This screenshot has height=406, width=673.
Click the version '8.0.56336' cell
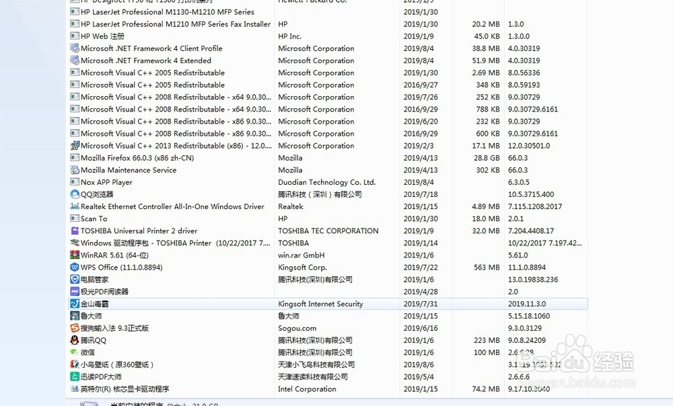click(524, 73)
